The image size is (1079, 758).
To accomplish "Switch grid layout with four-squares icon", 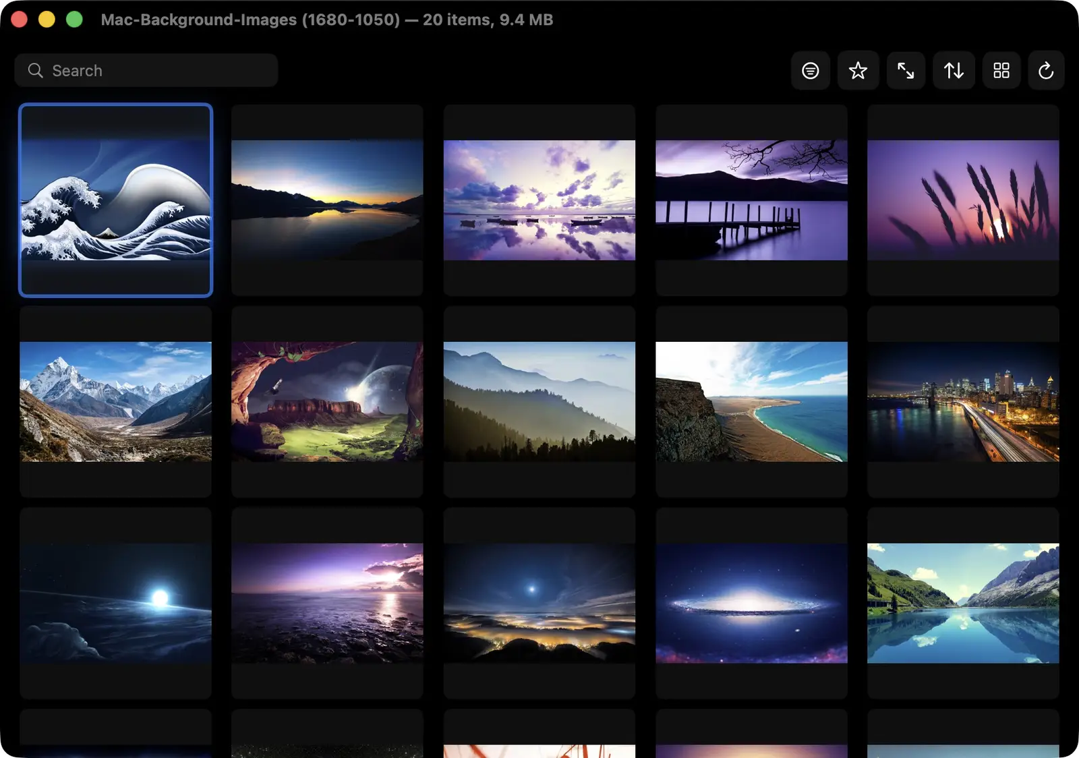I will pos(1001,70).
